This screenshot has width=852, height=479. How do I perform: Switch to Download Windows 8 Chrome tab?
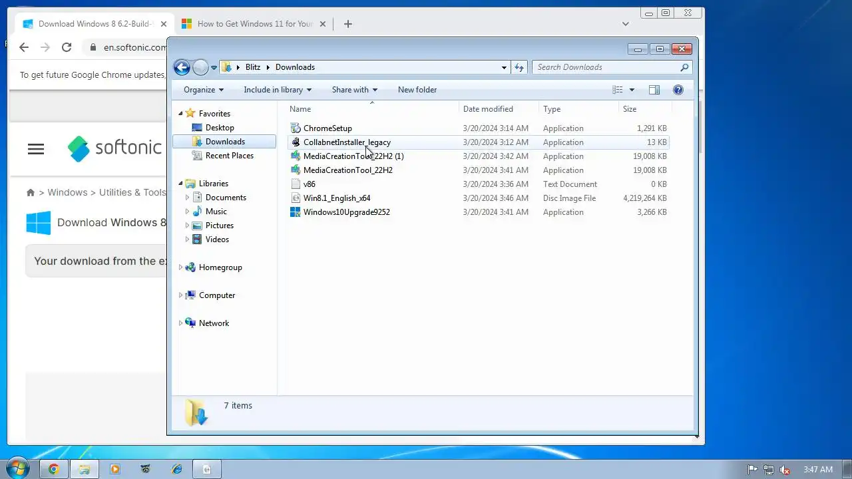95,24
